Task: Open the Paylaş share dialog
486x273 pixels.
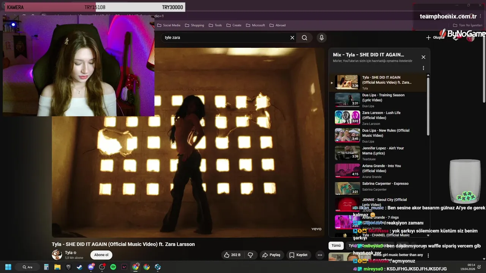Action: (271, 255)
